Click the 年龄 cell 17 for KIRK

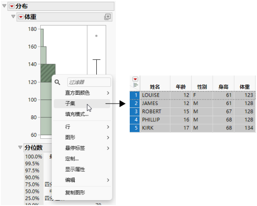pos(181,128)
